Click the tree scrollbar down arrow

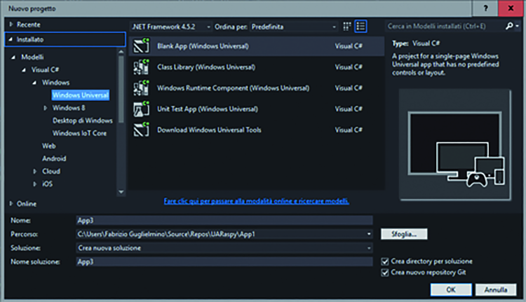coord(121,192)
